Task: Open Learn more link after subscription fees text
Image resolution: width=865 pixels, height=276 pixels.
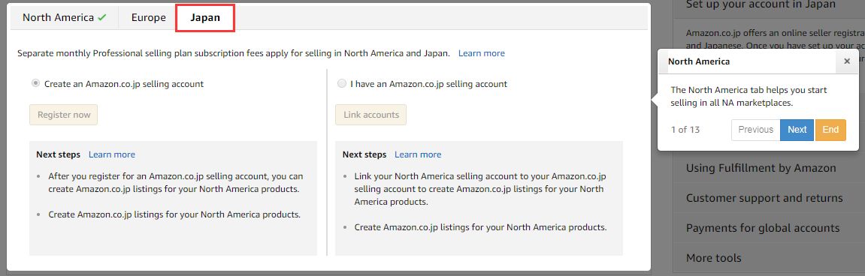Action: pyautogui.click(x=481, y=53)
